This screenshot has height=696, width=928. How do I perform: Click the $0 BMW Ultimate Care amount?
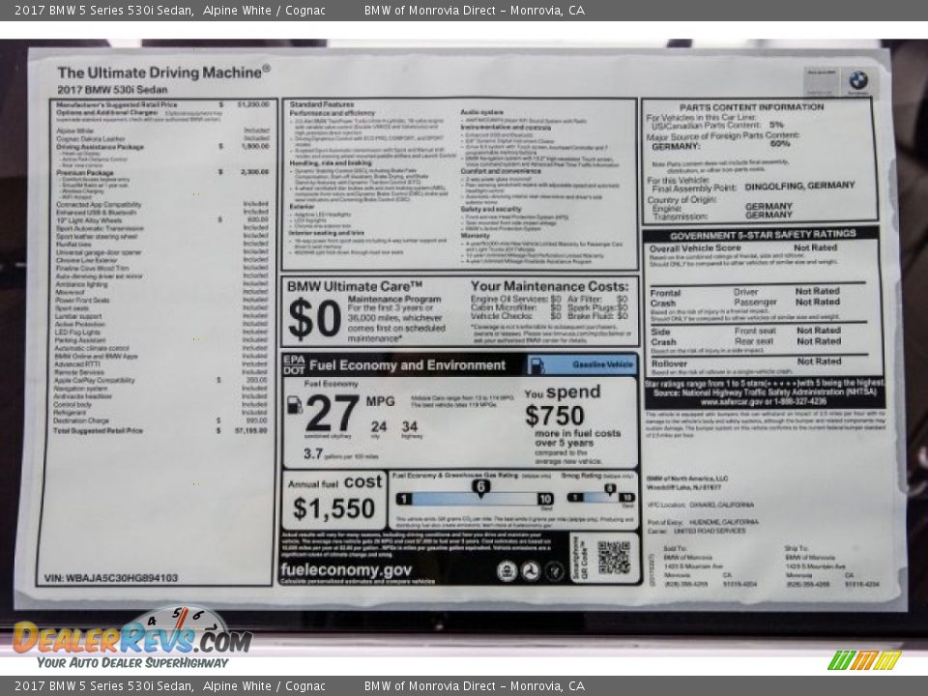[x=314, y=319]
